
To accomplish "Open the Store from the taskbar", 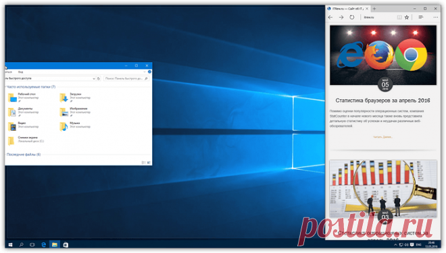I will [66, 244].
